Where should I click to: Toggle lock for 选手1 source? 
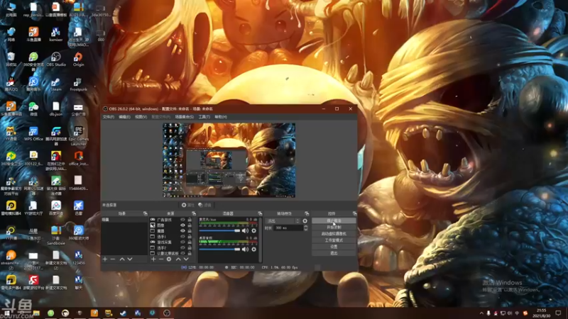tap(190, 237)
